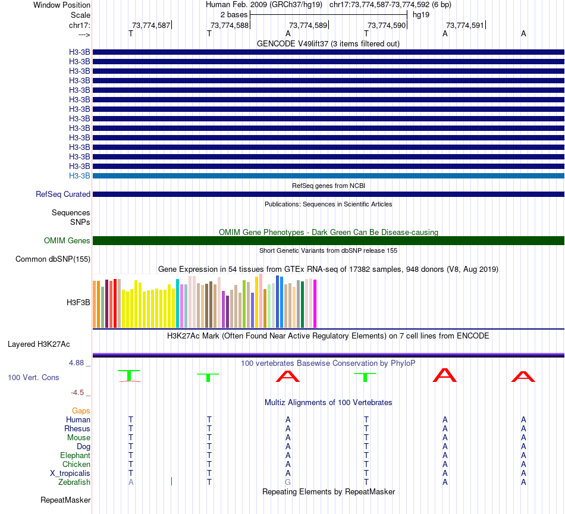Image resolution: width=565 pixels, height=514 pixels.
Task: Click the hg19 label beside the scale bar
Action: tap(421, 15)
